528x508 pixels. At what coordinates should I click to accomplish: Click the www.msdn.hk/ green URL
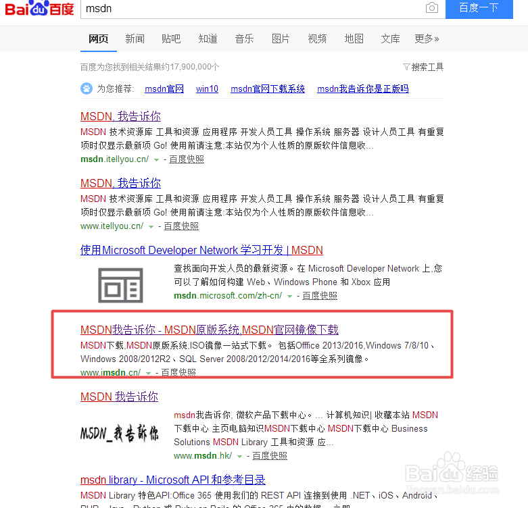coord(203,456)
